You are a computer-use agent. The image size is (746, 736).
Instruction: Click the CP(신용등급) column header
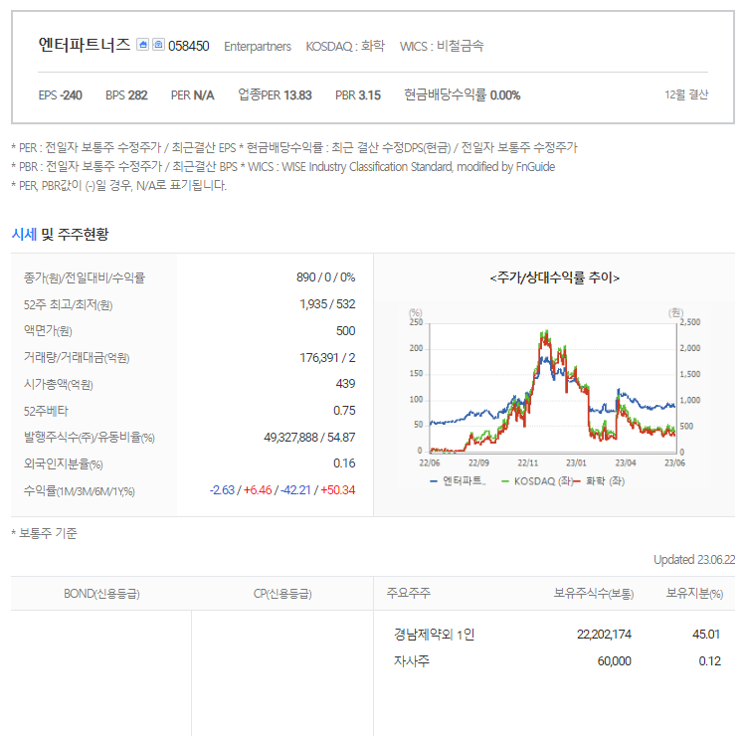pyautogui.click(x=282, y=594)
